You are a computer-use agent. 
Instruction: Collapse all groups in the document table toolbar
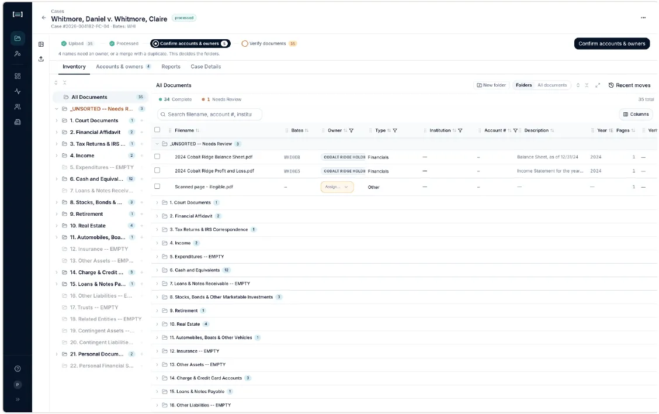tap(587, 85)
